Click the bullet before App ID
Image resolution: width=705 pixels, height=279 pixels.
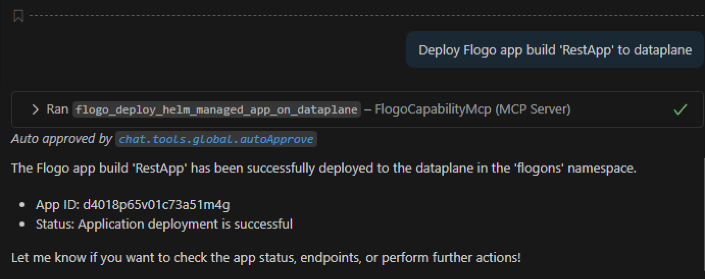pos(21,206)
